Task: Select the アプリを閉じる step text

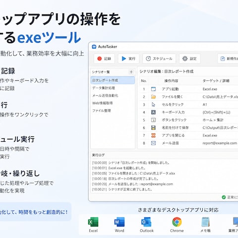Action: (x=173, y=135)
